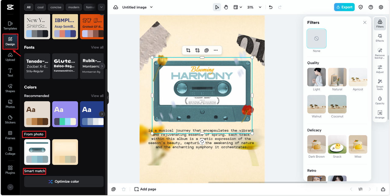Screen dimensions: 390x196
Task: Apply the brown Aa recommended color theme
Action: click(x=37, y=114)
